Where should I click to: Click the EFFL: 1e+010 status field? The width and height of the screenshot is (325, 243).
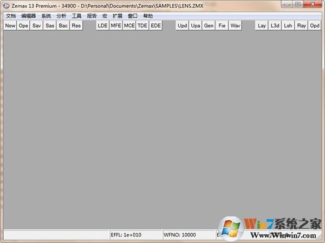pos(135,235)
